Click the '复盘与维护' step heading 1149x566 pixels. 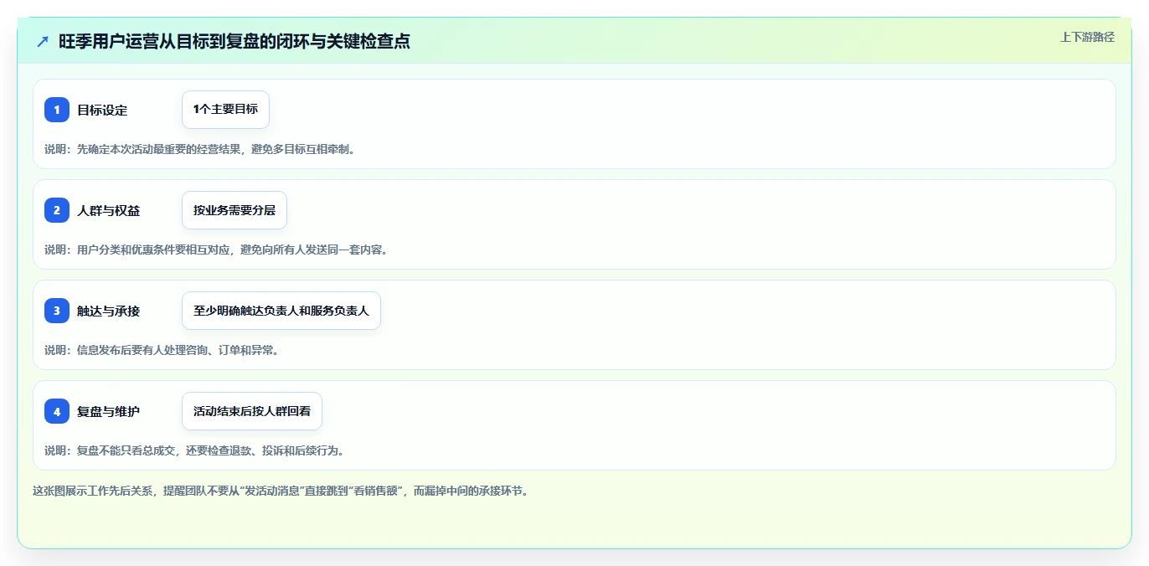tap(109, 411)
